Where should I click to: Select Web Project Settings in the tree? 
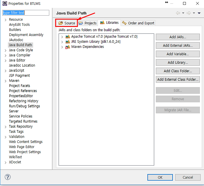[25, 152]
